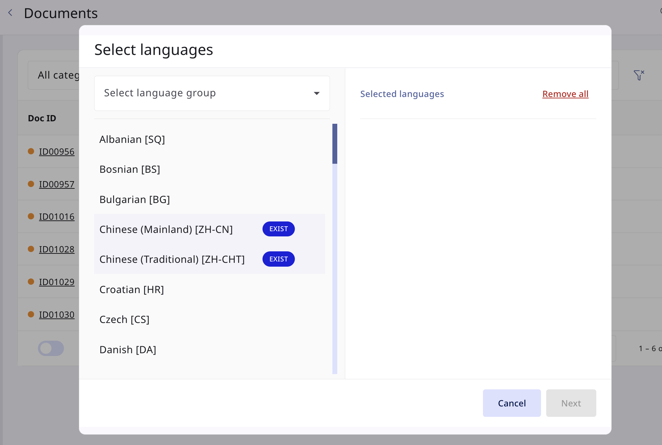Open document ID01016 in background table

pos(57,217)
